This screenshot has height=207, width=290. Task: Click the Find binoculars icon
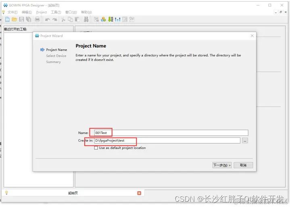point(86,19)
